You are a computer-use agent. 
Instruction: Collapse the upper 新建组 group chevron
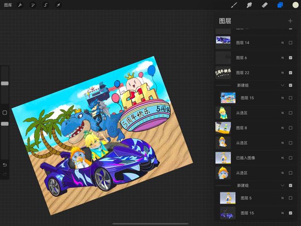click(x=283, y=85)
